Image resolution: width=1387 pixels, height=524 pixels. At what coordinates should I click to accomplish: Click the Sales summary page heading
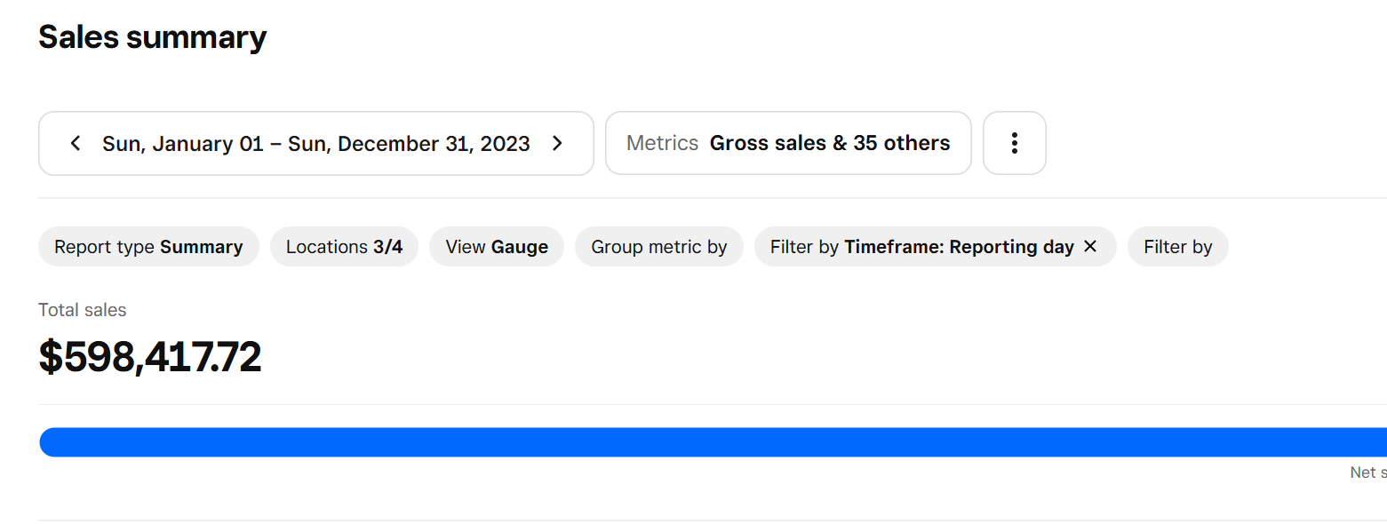click(x=152, y=37)
